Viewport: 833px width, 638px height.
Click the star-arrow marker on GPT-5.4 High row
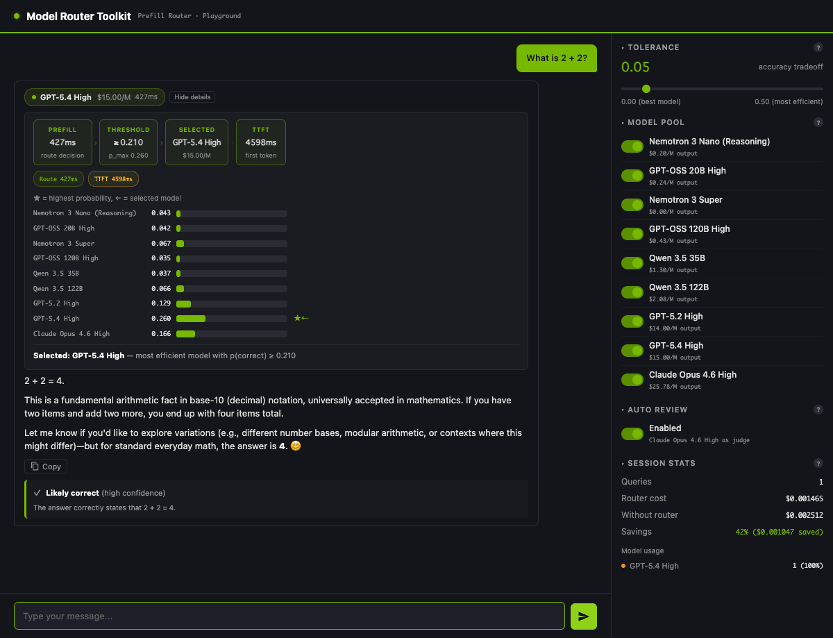coord(301,319)
